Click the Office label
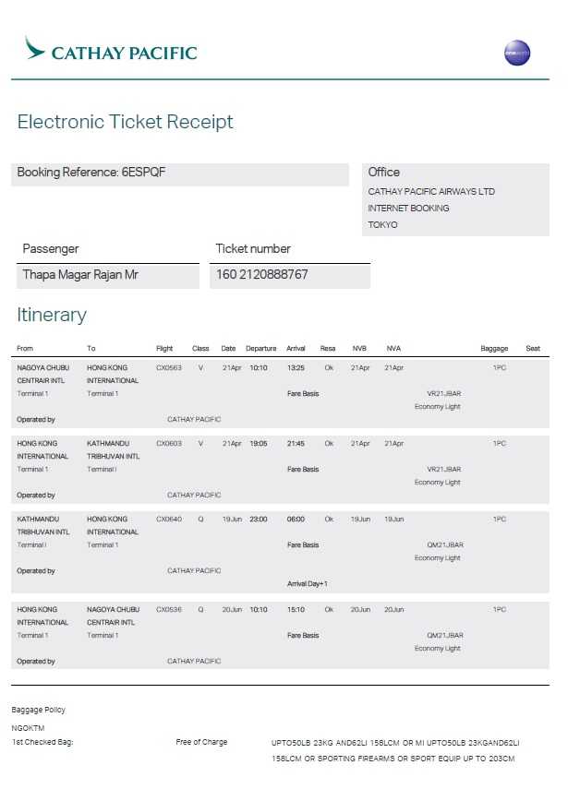The height and width of the screenshot is (789, 568). pos(384,173)
